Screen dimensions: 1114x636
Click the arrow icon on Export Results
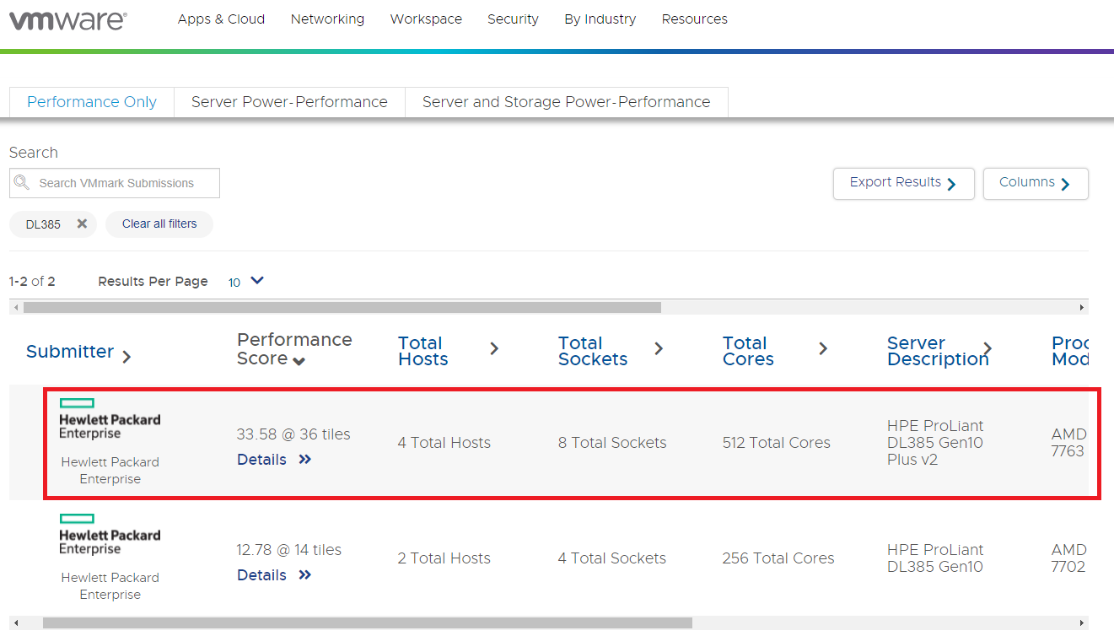click(x=952, y=184)
